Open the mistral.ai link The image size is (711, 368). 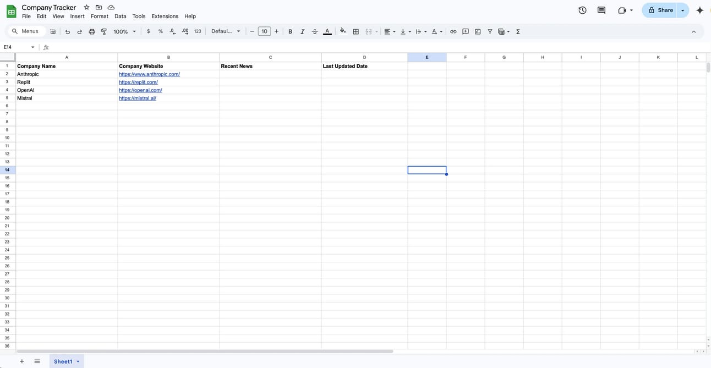pyautogui.click(x=138, y=98)
